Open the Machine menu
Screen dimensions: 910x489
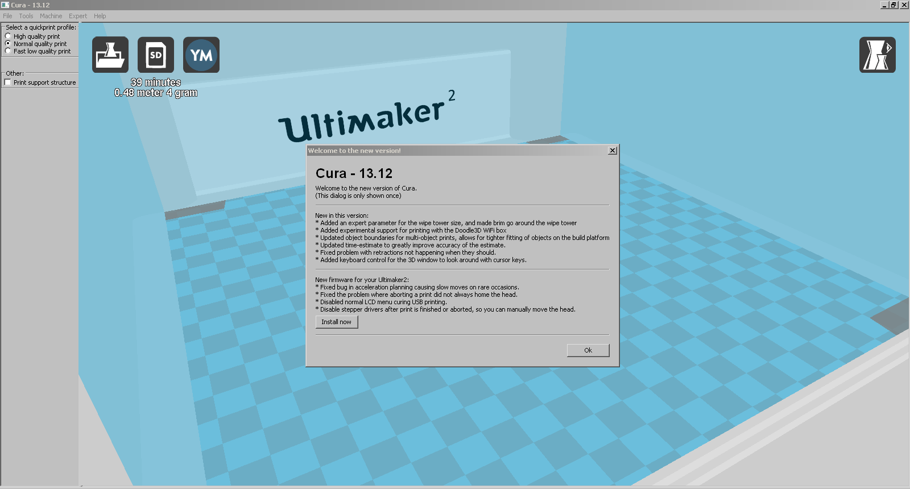click(x=51, y=16)
